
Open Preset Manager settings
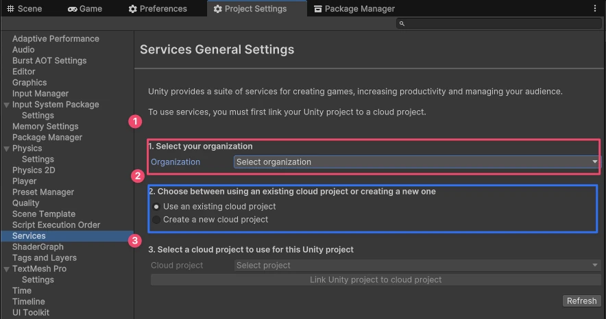(x=43, y=192)
